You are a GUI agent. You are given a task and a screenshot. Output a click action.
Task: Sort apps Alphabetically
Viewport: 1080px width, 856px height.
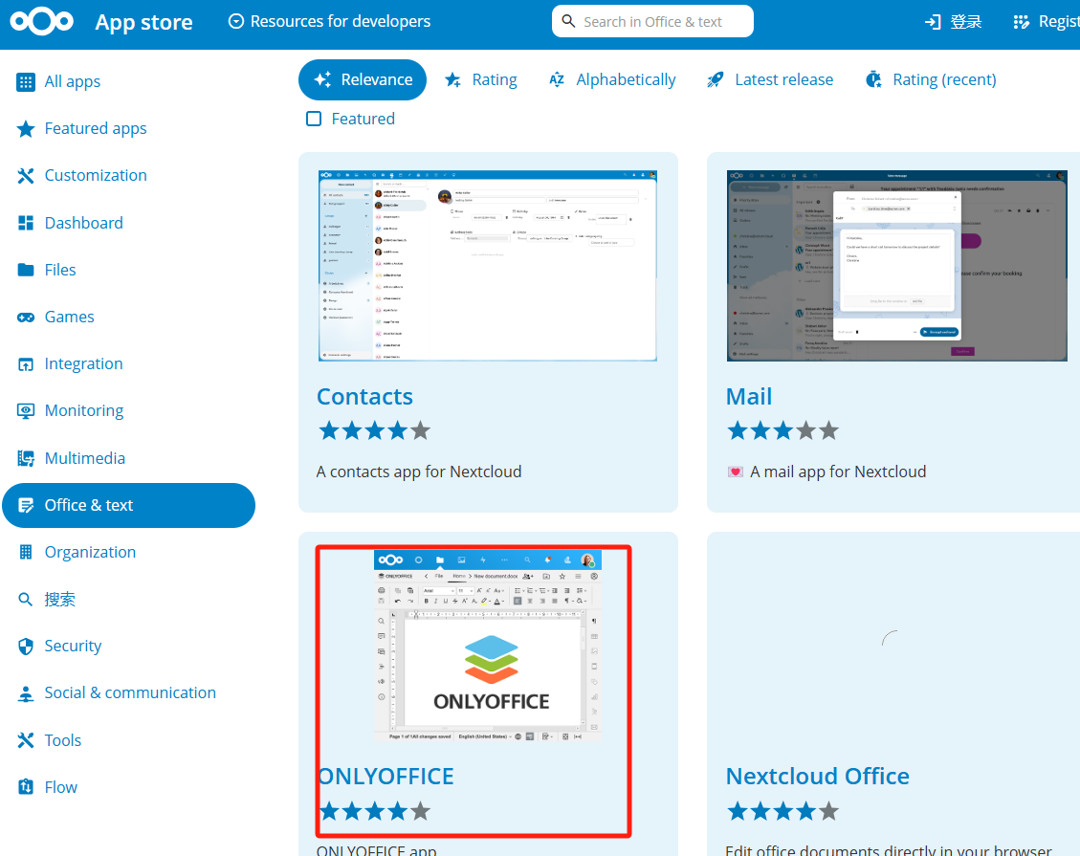click(x=612, y=80)
